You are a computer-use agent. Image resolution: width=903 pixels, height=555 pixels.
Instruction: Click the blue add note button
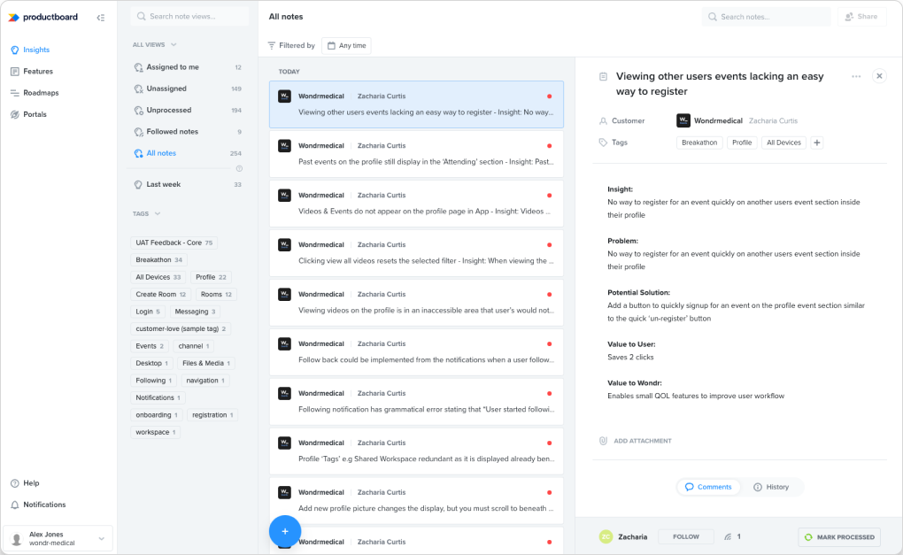[285, 531]
